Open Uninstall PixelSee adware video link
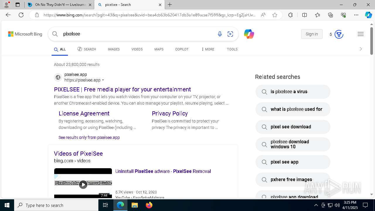375x211 pixels. coord(163,171)
